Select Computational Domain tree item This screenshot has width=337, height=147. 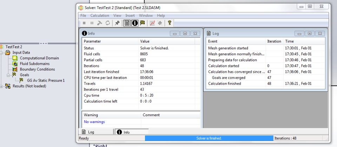click(39, 58)
